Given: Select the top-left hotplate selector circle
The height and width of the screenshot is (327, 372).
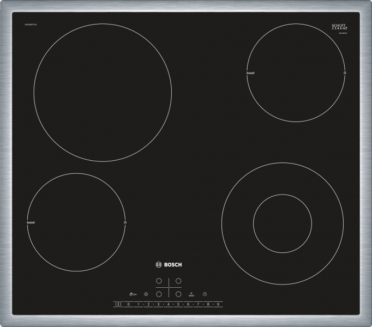Looking at the screenshot, I should tap(159, 282).
